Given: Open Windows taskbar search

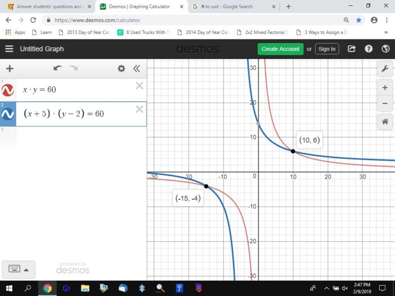Looking at the screenshot, I should click(28, 288).
